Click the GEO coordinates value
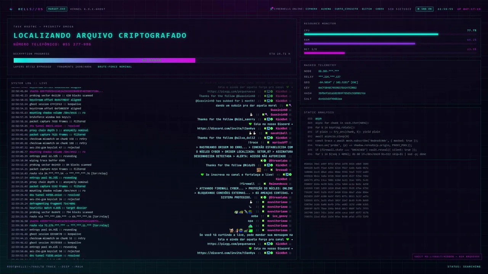Screen dimensions: 488x274 [x=338, y=82]
